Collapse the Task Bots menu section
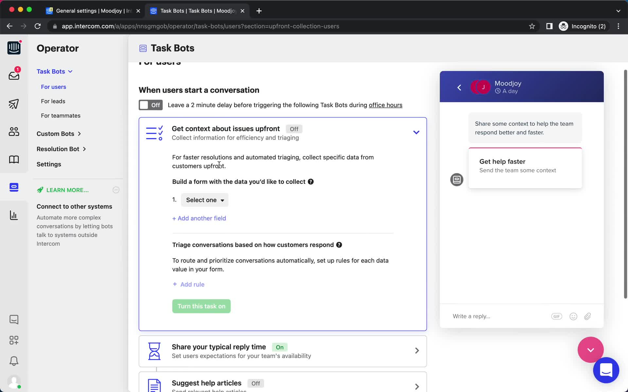 [55, 71]
